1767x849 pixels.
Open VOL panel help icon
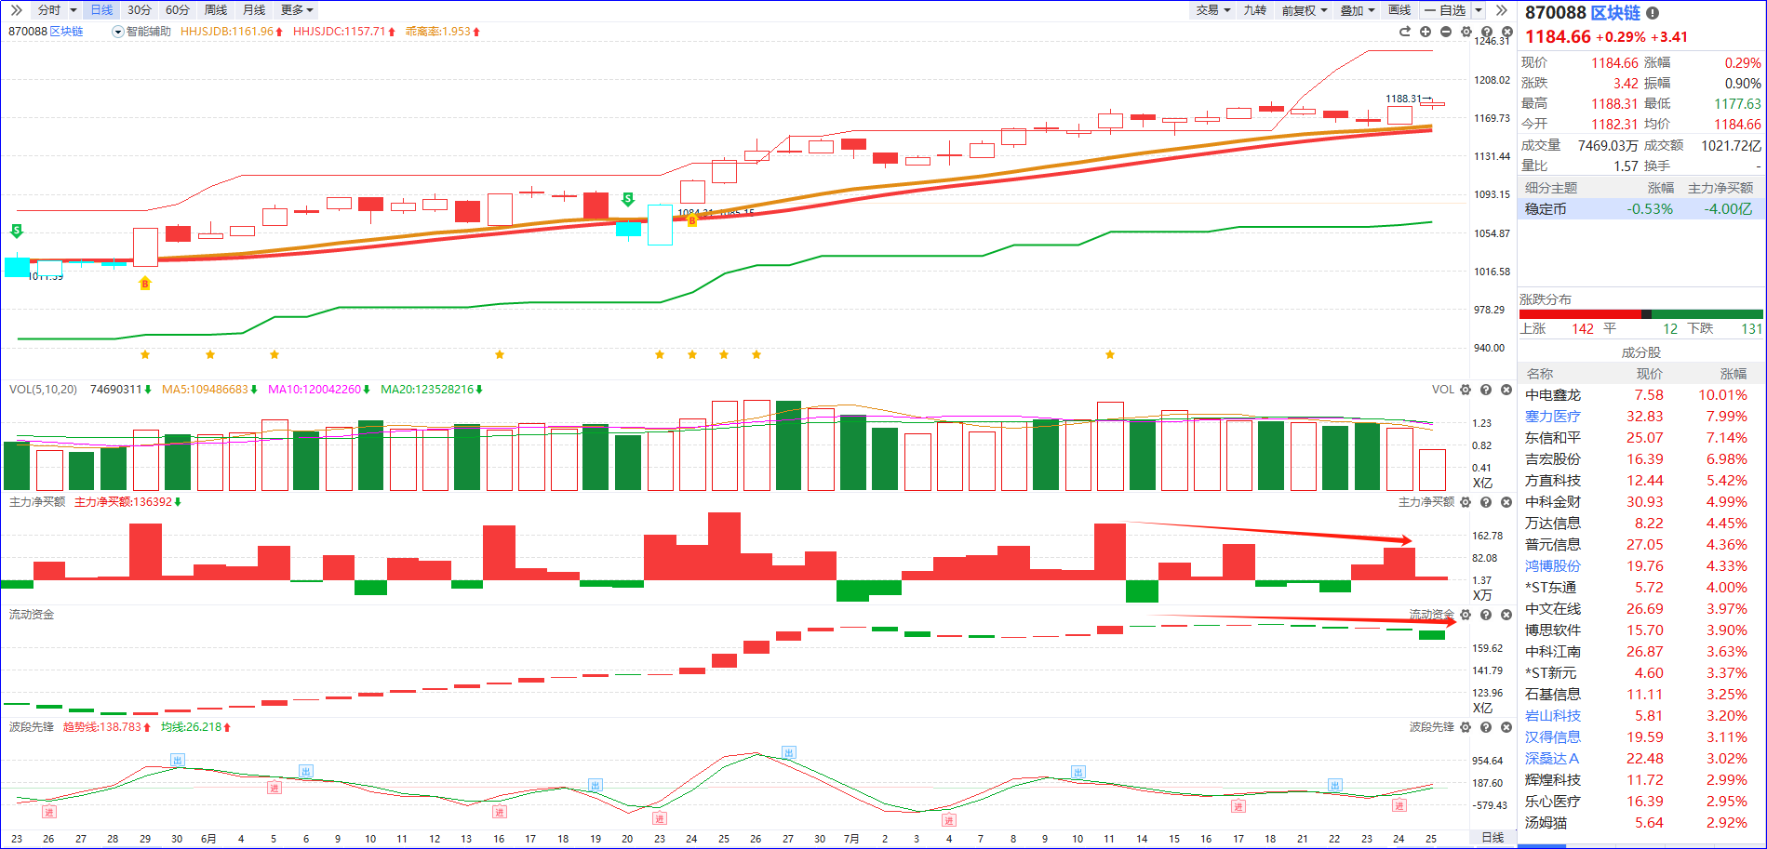point(1486,390)
